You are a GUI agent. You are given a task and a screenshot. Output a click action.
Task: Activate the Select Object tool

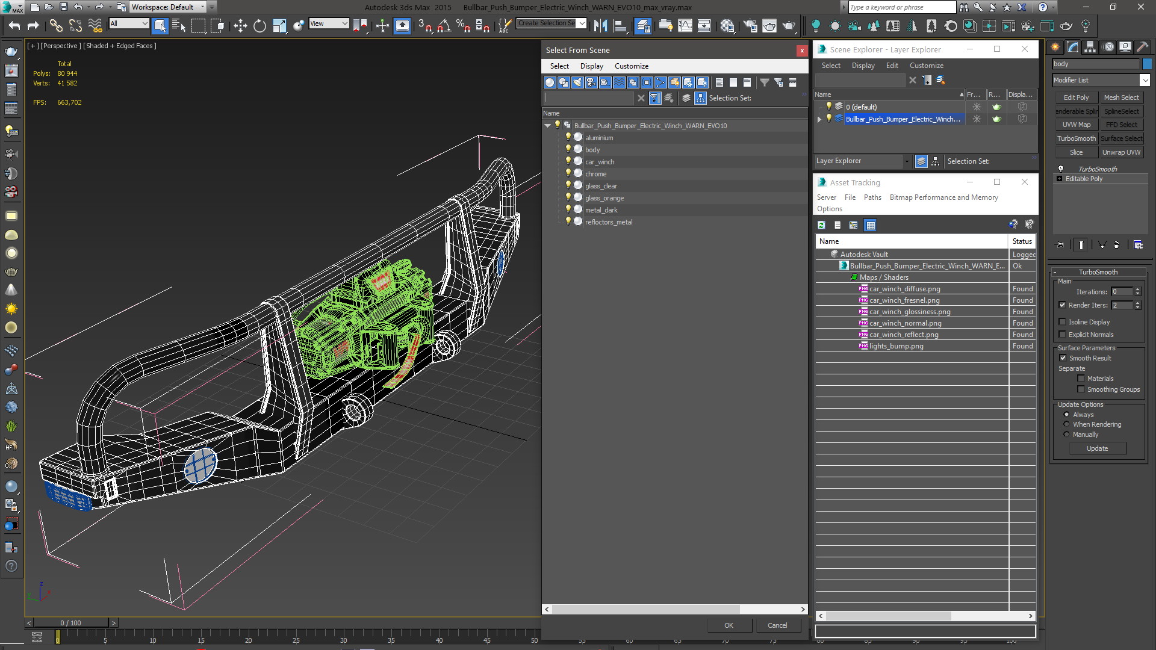160,26
